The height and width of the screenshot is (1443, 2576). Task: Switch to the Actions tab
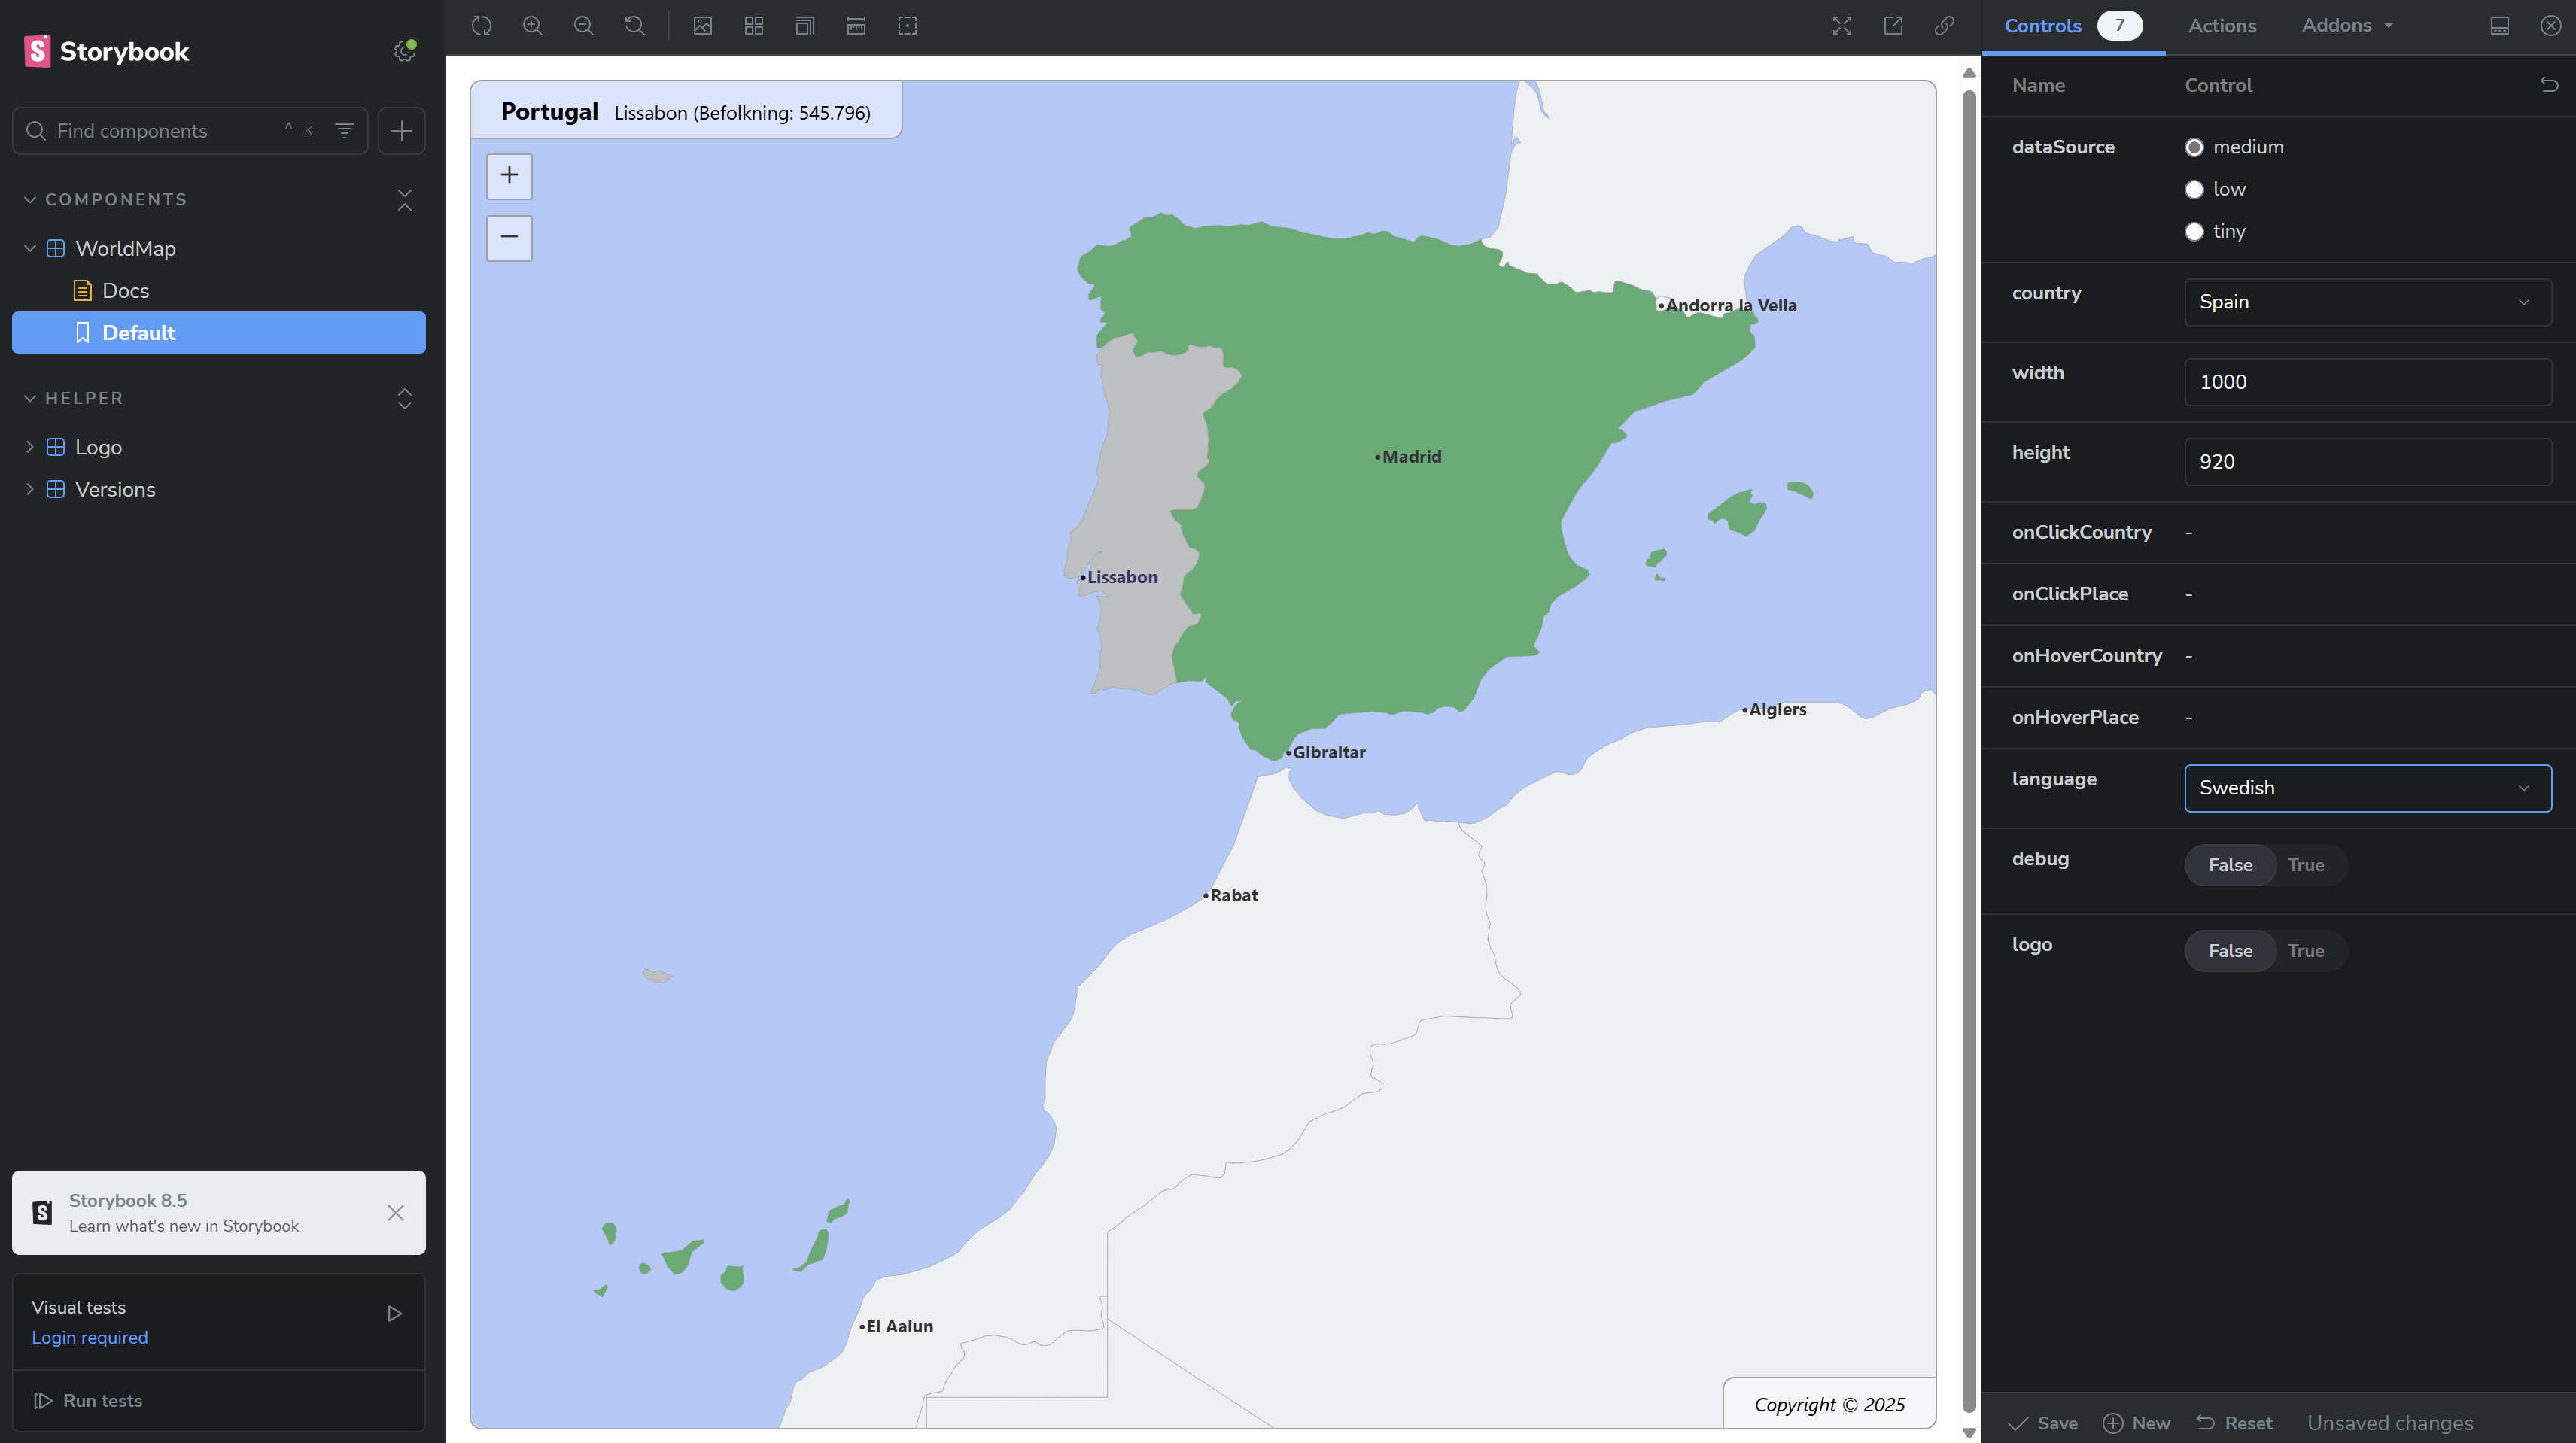(2221, 26)
